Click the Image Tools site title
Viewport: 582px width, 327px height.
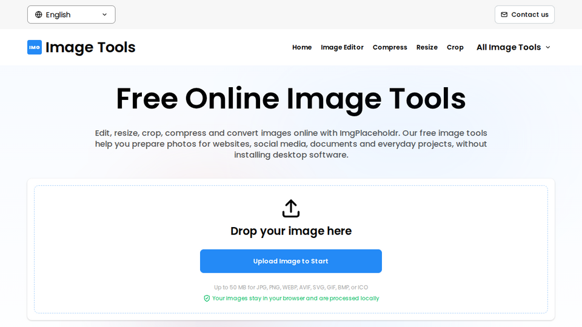(90, 47)
